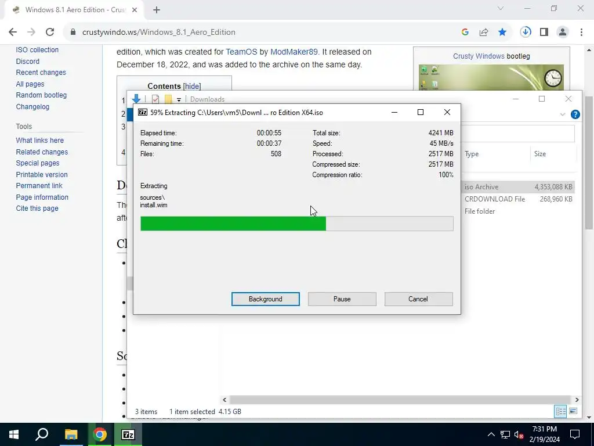Switch to 7-Zip on taskbar

(x=128, y=434)
